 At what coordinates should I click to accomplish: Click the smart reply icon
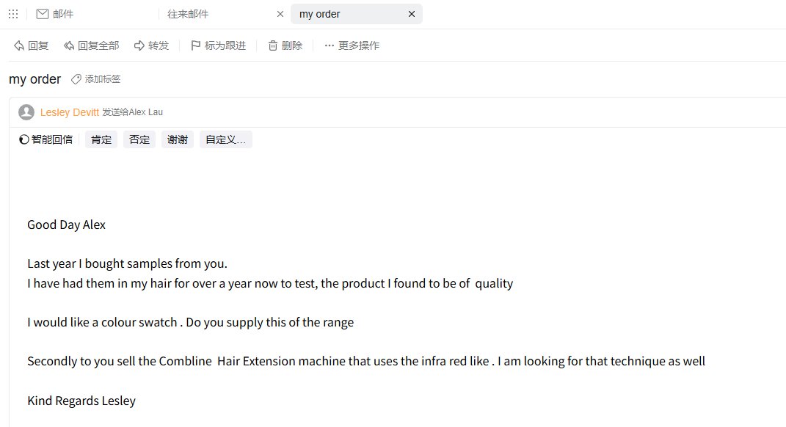[24, 139]
